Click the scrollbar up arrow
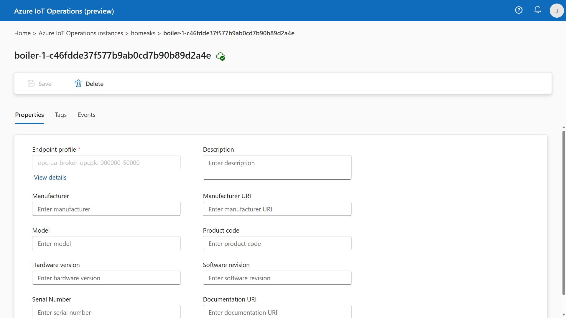 pyautogui.click(x=564, y=127)
